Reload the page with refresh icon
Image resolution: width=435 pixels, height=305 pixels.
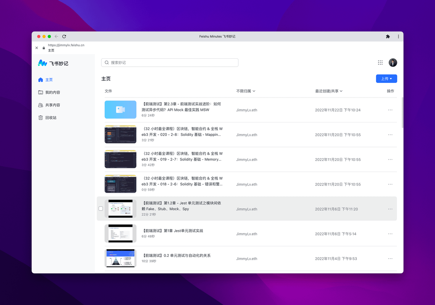(x=64, y=37)
